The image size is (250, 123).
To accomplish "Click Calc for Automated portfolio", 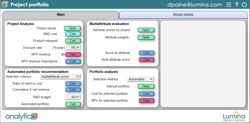I will pyautogui.click(x=73, y=104).
